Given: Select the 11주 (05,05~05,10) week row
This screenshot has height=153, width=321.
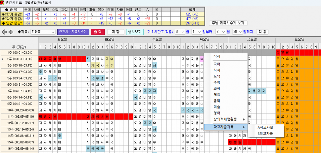Looking at the screenshot, I should [19, 116].
